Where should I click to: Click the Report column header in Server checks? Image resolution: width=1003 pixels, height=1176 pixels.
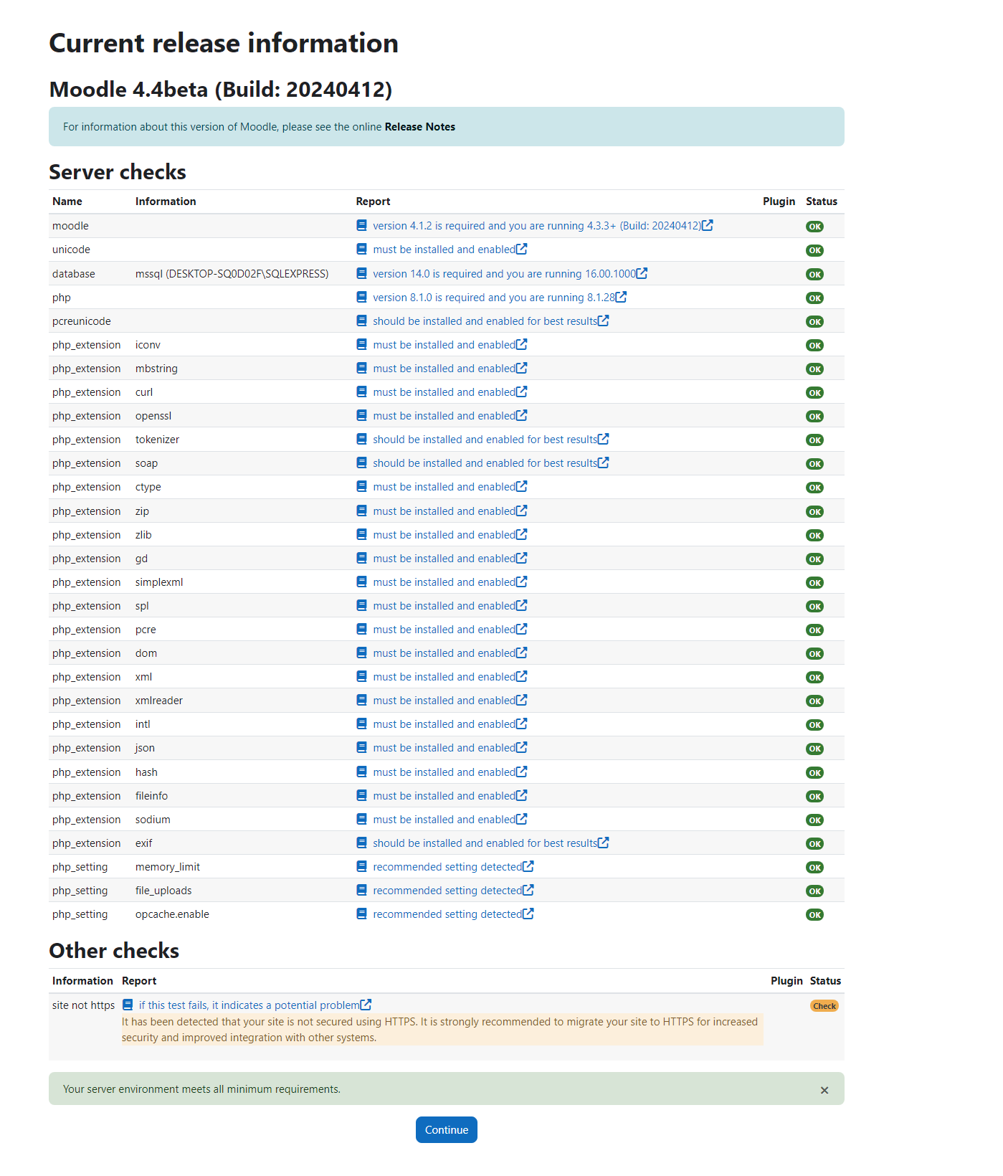pos(373,201)
